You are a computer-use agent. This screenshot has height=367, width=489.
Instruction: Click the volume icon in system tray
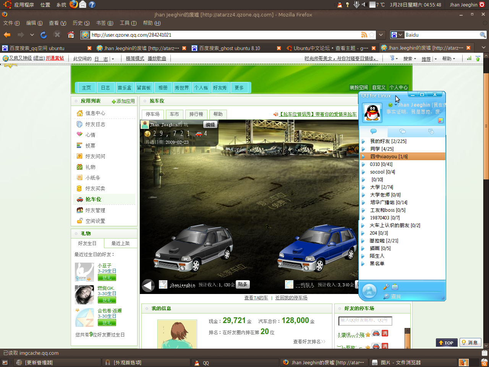click(364, 5)
